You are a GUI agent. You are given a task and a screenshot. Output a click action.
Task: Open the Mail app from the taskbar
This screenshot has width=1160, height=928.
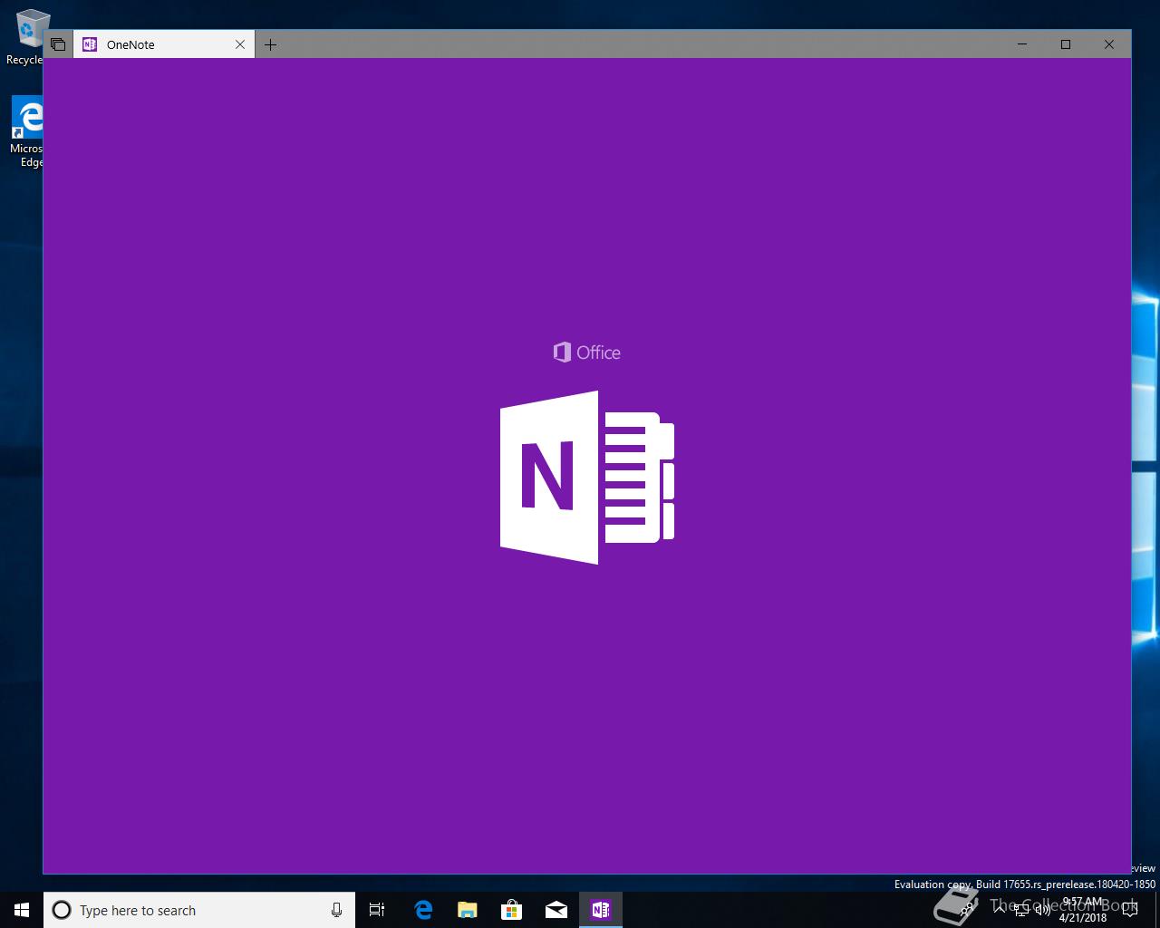click(556, 910)
